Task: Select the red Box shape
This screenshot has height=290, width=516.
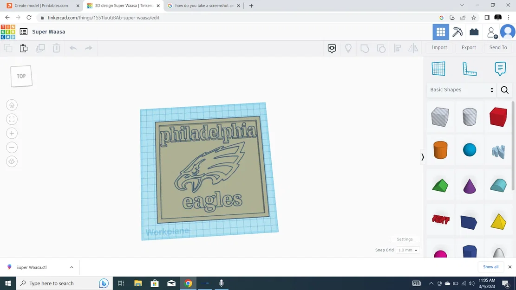Action: (x=498, y=117)
